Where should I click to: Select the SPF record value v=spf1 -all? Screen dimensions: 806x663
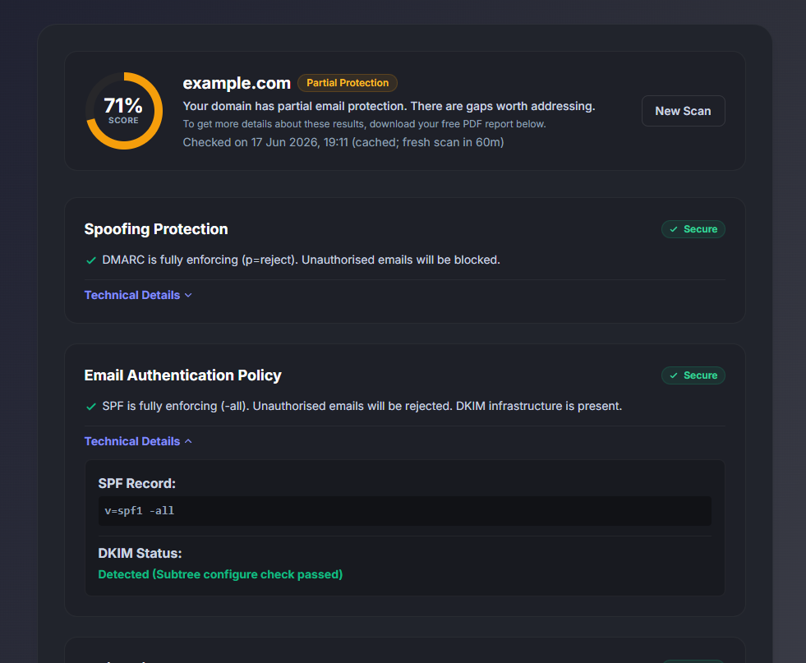(140, 511)
